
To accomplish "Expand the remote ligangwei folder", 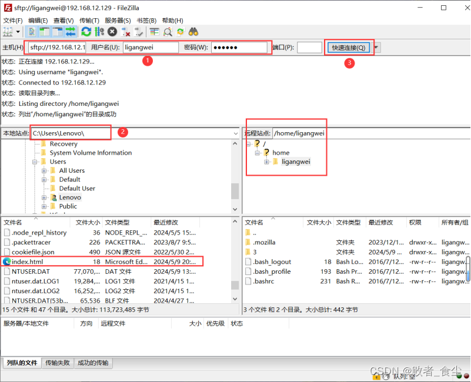I will pyautogui.click(x=266, y=162).
